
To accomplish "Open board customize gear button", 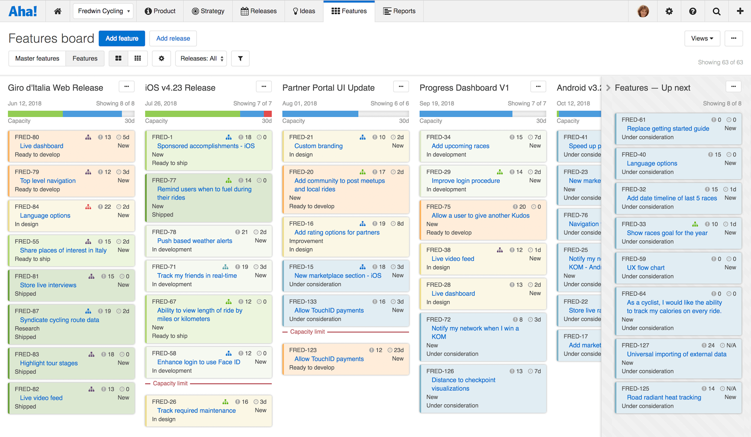I will (x=161, y=59).
